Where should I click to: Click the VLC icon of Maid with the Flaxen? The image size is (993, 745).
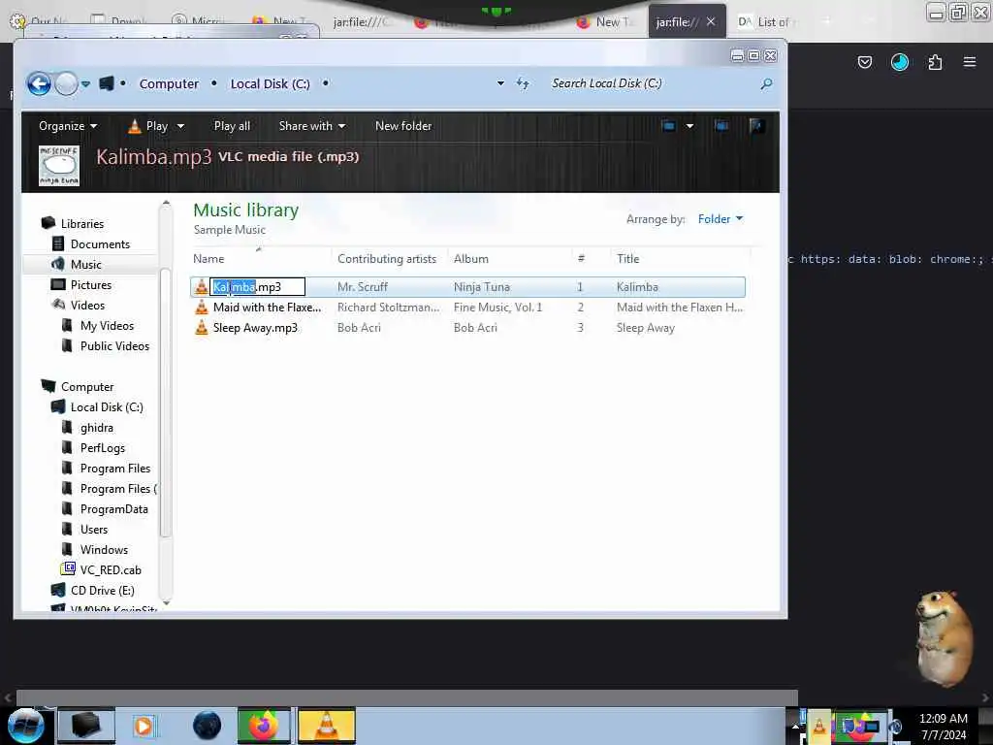[x=202, y=308]
